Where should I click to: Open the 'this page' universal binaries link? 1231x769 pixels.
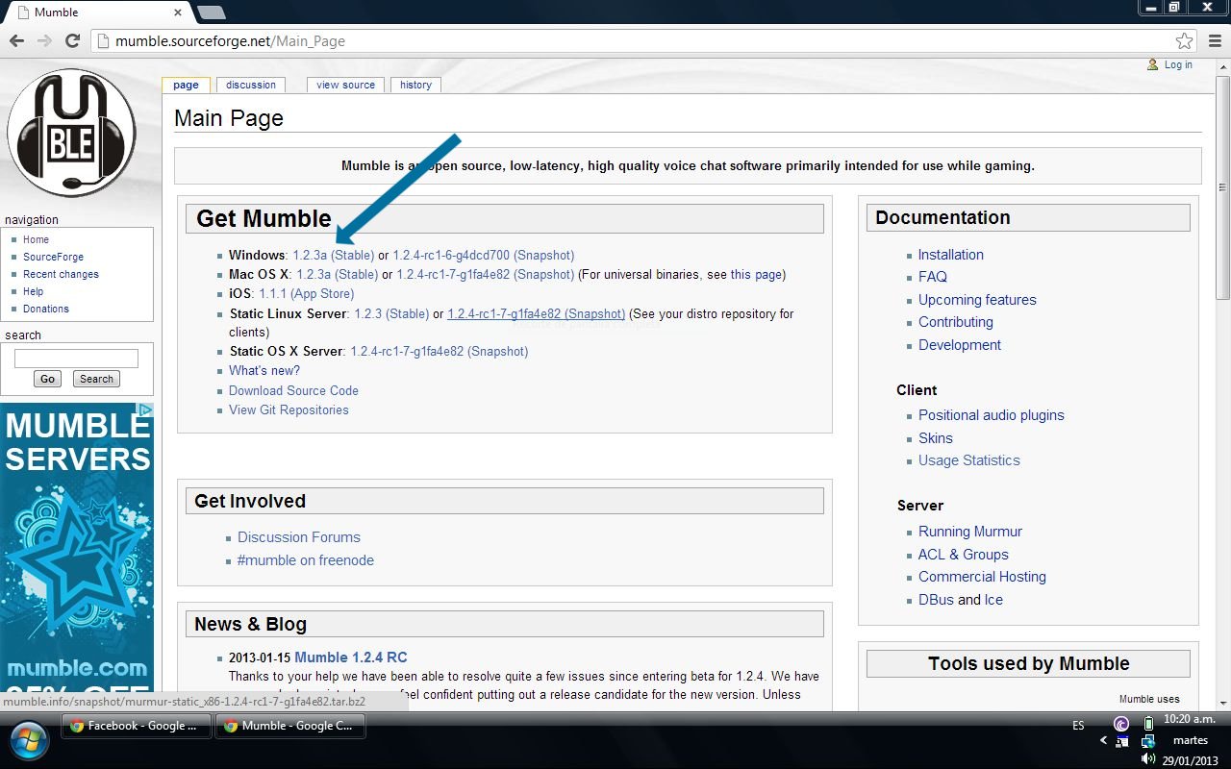pos(756,274)
